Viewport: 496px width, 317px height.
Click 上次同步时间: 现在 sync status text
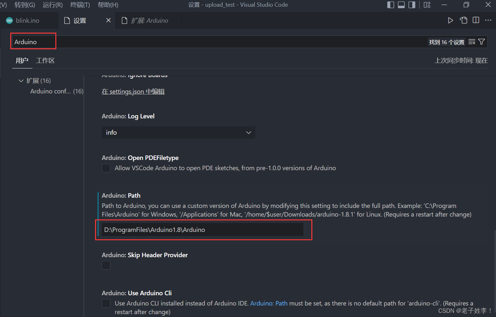[x=461, y=60]
